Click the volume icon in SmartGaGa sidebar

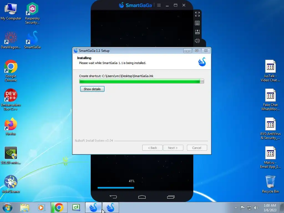[197, 41]
